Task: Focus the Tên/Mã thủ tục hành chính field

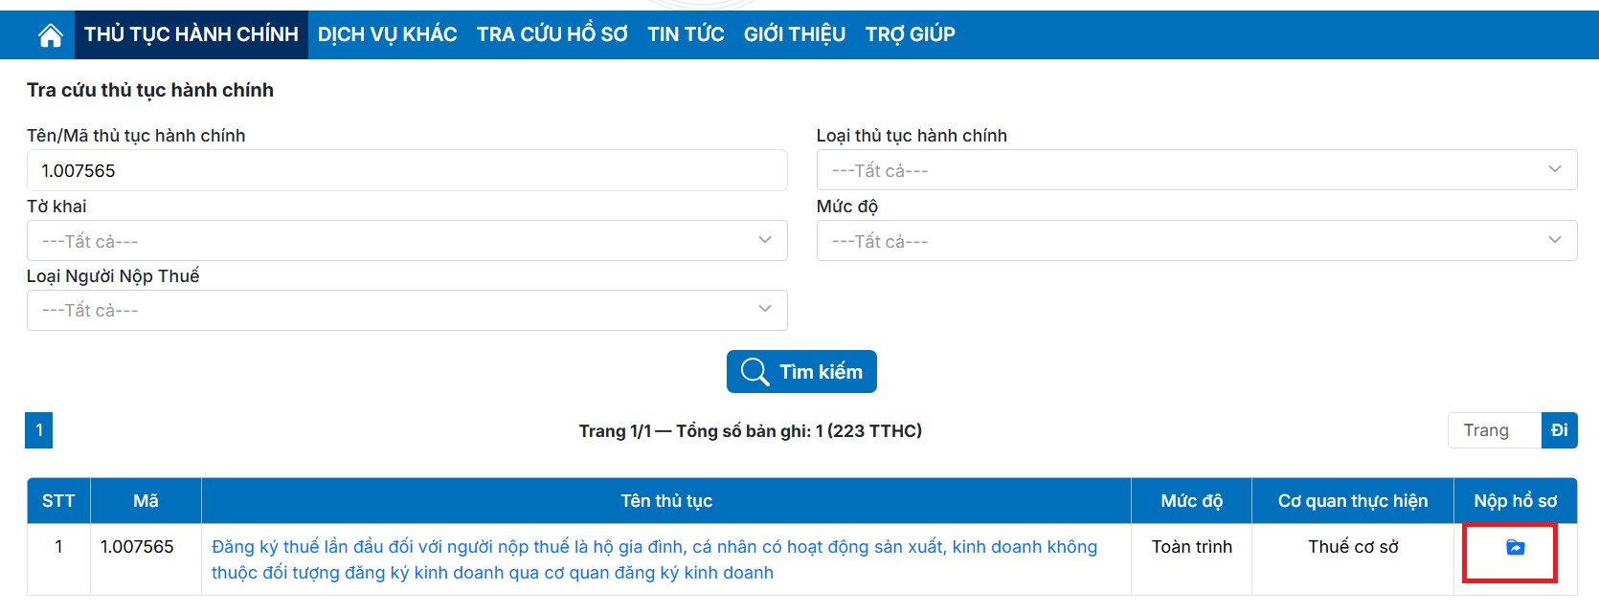Action: pos(407,170)
